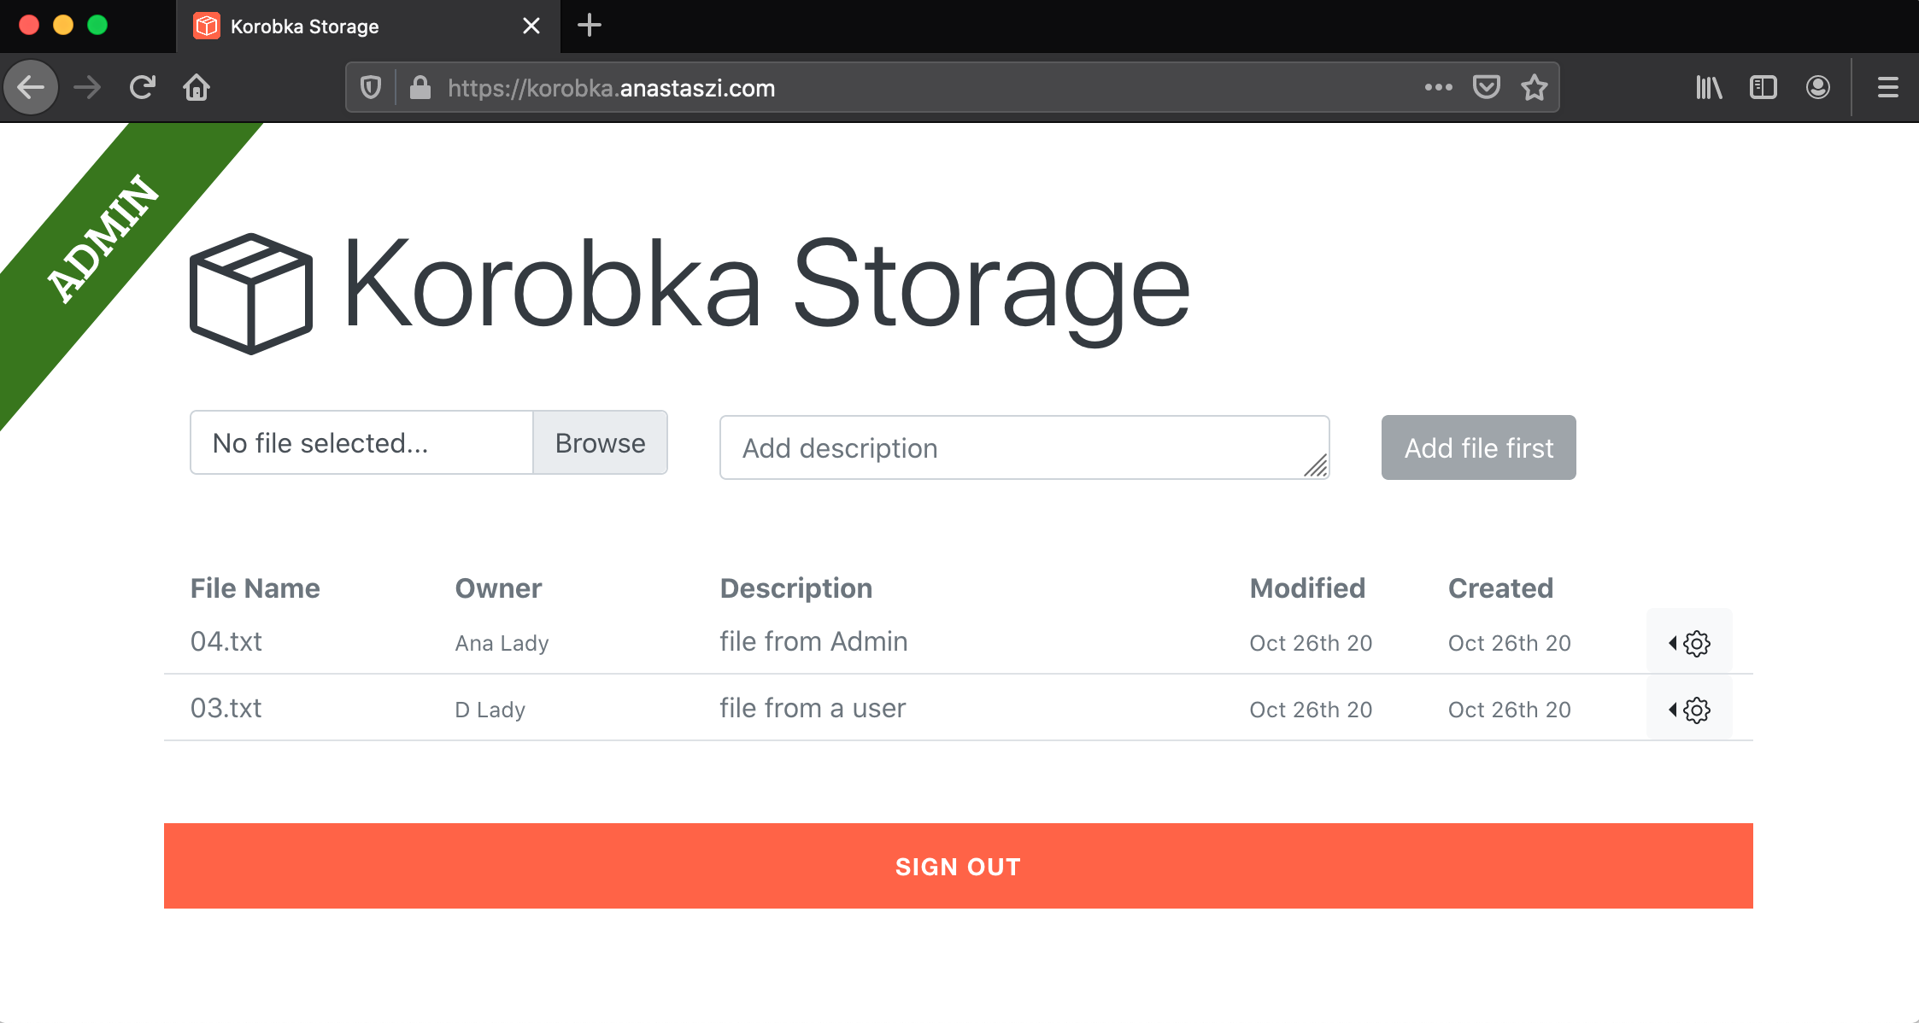This screenshot has height=1023, width=1919.
Task: Click the Korobka box logo
Action: point(250,293)
